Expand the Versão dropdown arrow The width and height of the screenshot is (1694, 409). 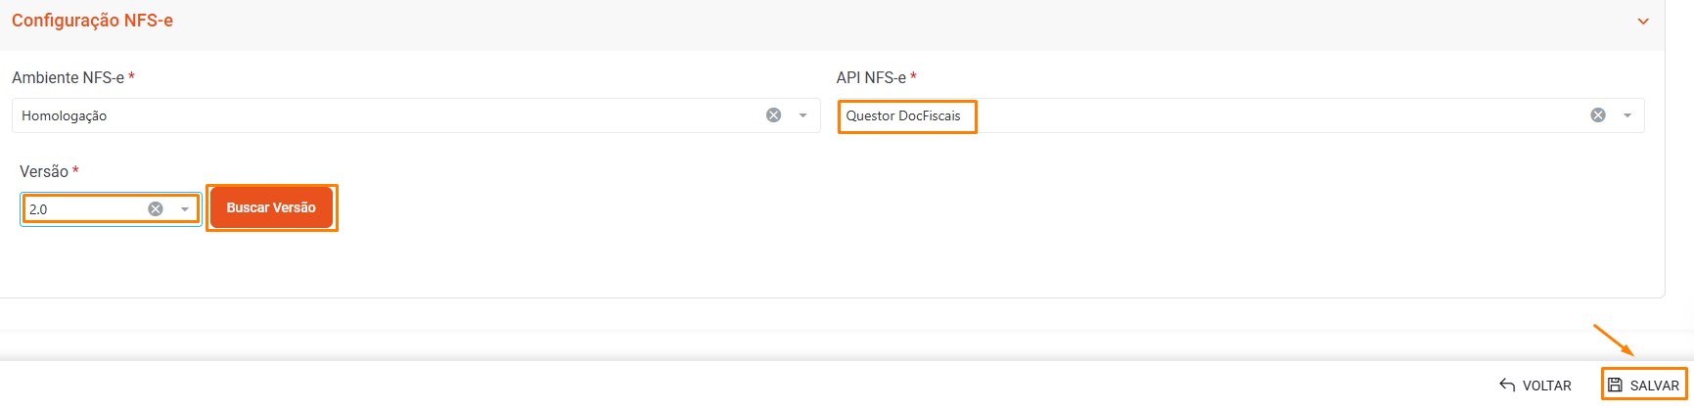184,209
